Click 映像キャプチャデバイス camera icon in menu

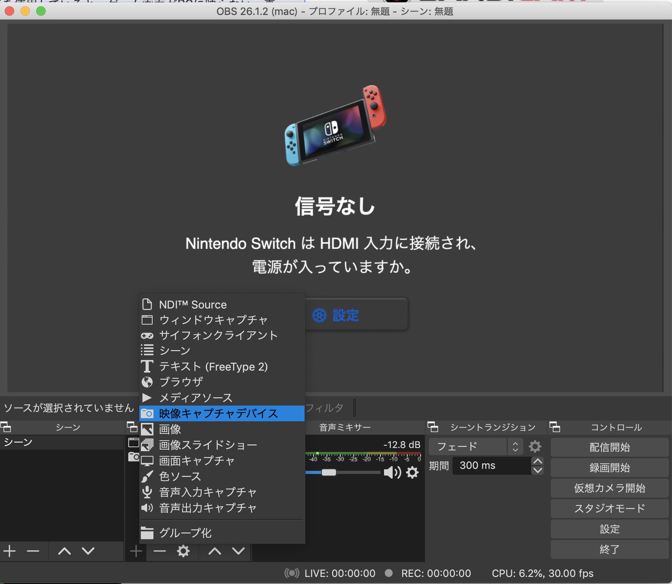[x=147, y=413]
